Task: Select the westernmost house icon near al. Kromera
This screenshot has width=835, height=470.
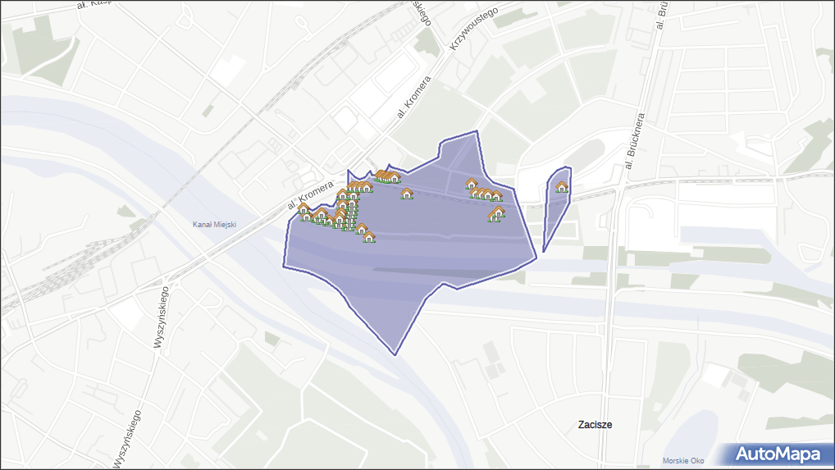Action: point(303,210)
